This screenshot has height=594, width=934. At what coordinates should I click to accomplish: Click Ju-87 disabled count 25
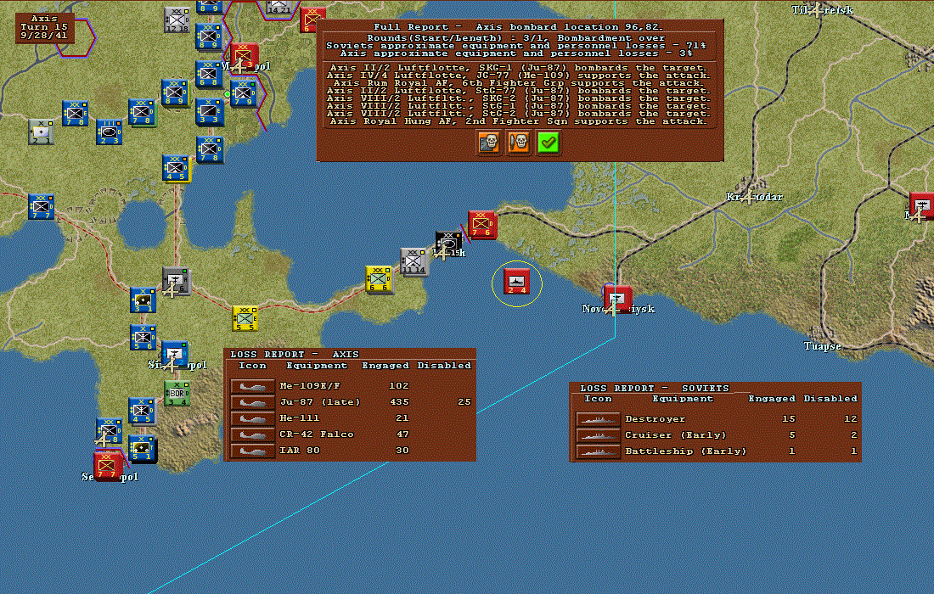[x=464, y=402]
